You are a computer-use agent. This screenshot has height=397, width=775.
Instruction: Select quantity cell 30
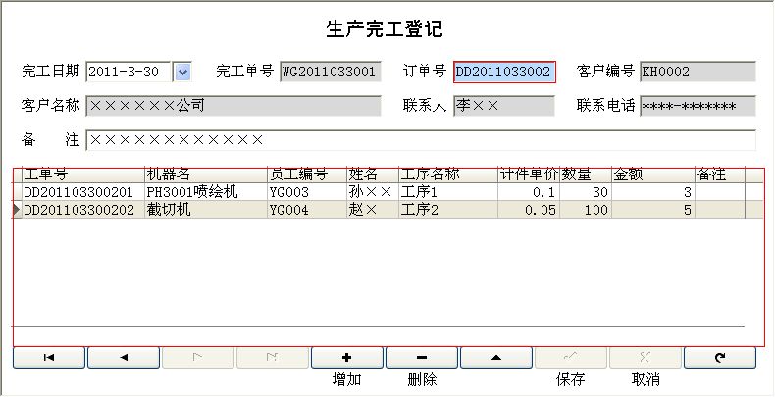pyautogui.click(x=586, y=192)
